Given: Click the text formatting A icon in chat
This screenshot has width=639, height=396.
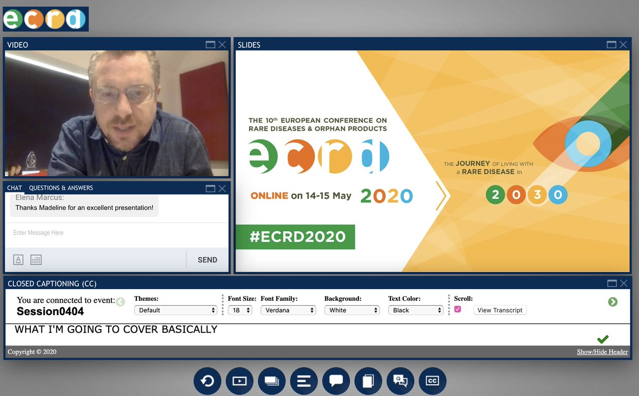Looking at the screenshot, I should (x=18, y=260).
